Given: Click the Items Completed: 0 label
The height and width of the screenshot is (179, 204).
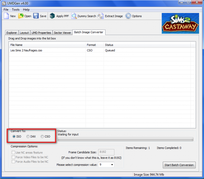Looking at the screenshot, I should [169, 148].
